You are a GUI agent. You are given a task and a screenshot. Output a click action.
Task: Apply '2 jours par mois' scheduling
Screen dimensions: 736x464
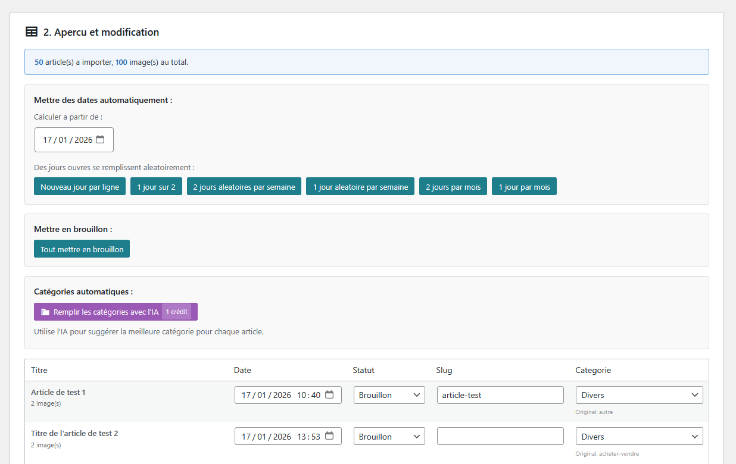(453, 187)
